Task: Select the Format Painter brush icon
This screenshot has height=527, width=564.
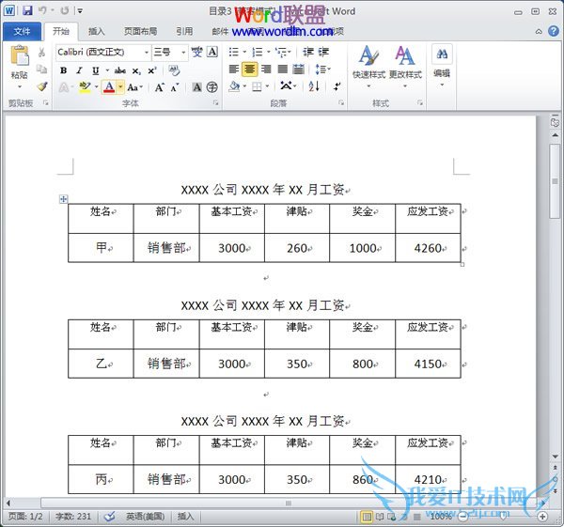Action: point(42,86)
